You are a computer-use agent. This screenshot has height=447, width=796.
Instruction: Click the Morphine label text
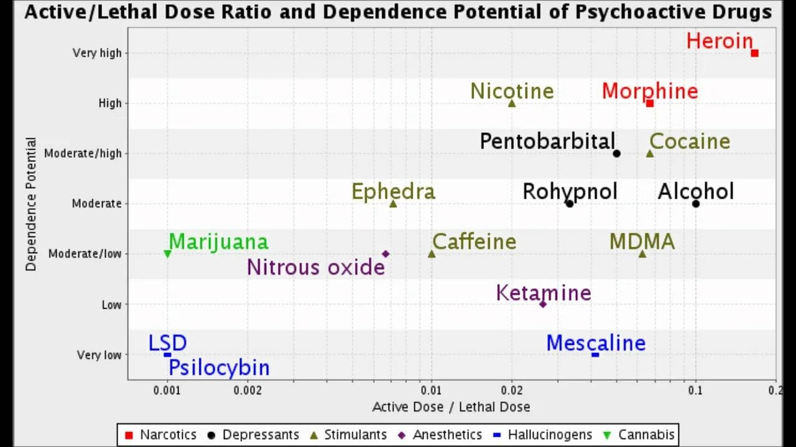(650, 91)
